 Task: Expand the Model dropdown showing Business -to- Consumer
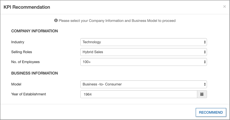pyautogui.click(x=143, y=84)
